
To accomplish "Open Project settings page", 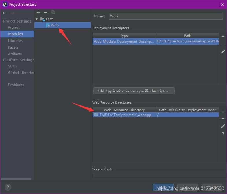I will tap(14, 27).
